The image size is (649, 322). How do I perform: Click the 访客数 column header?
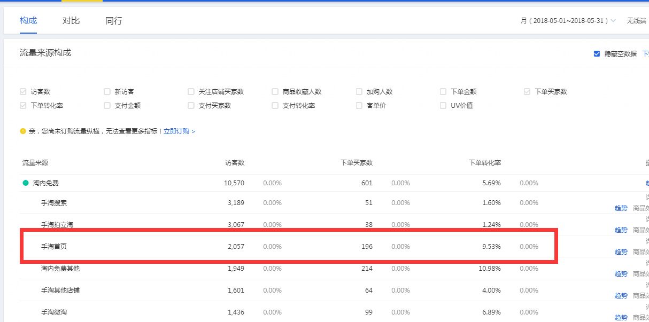(234, 163)
